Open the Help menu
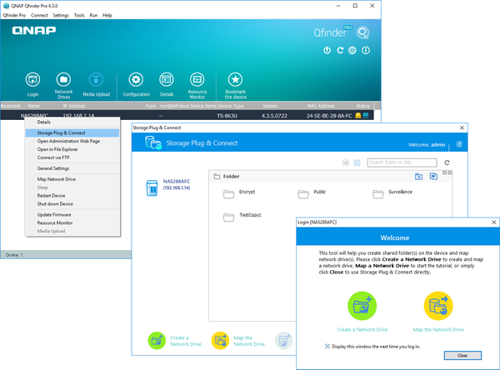This screenshot has width=500, height=370. [x=107, y=15]
